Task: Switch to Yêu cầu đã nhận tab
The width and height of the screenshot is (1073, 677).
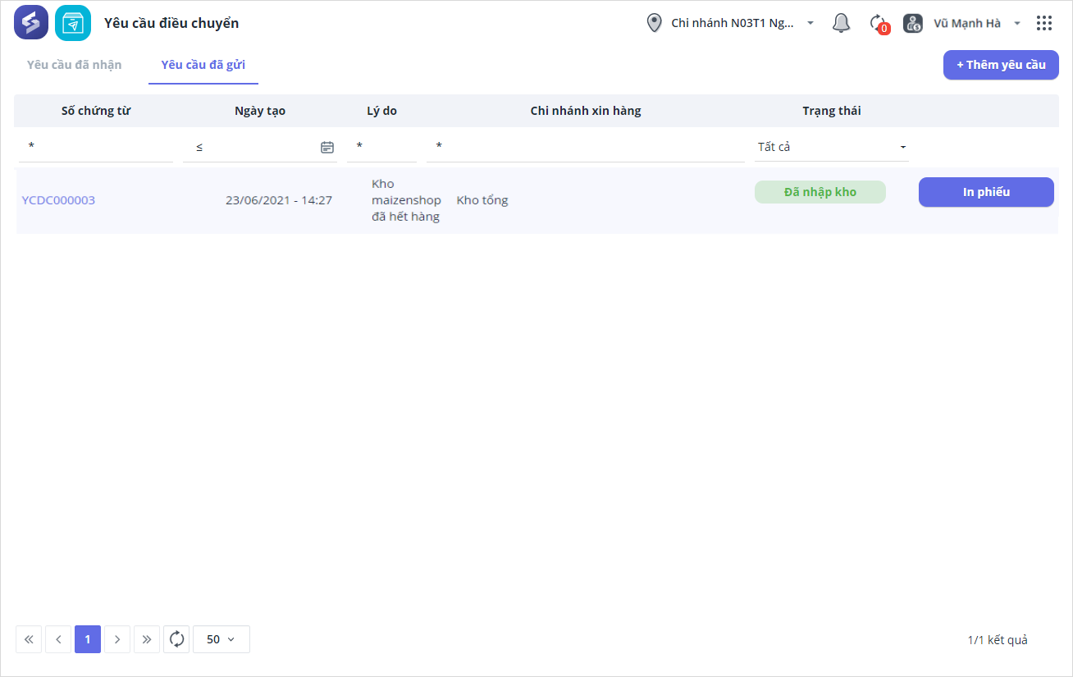Action: tap(74, 65)
